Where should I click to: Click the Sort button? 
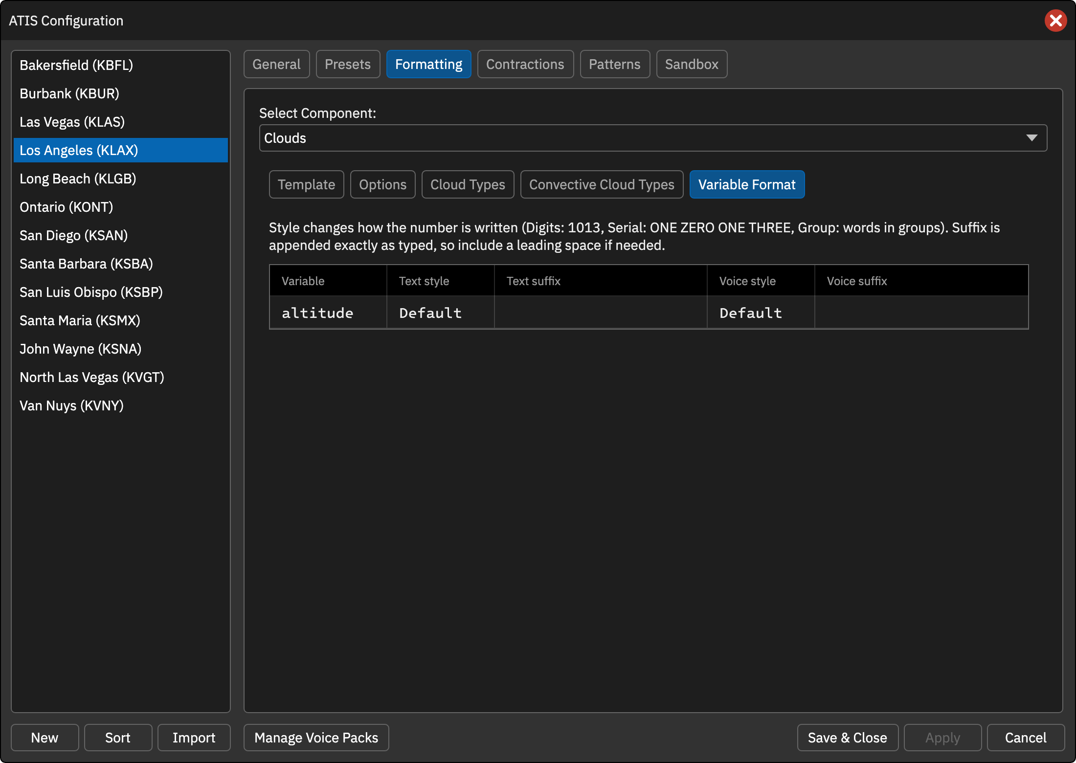point(118,738)
